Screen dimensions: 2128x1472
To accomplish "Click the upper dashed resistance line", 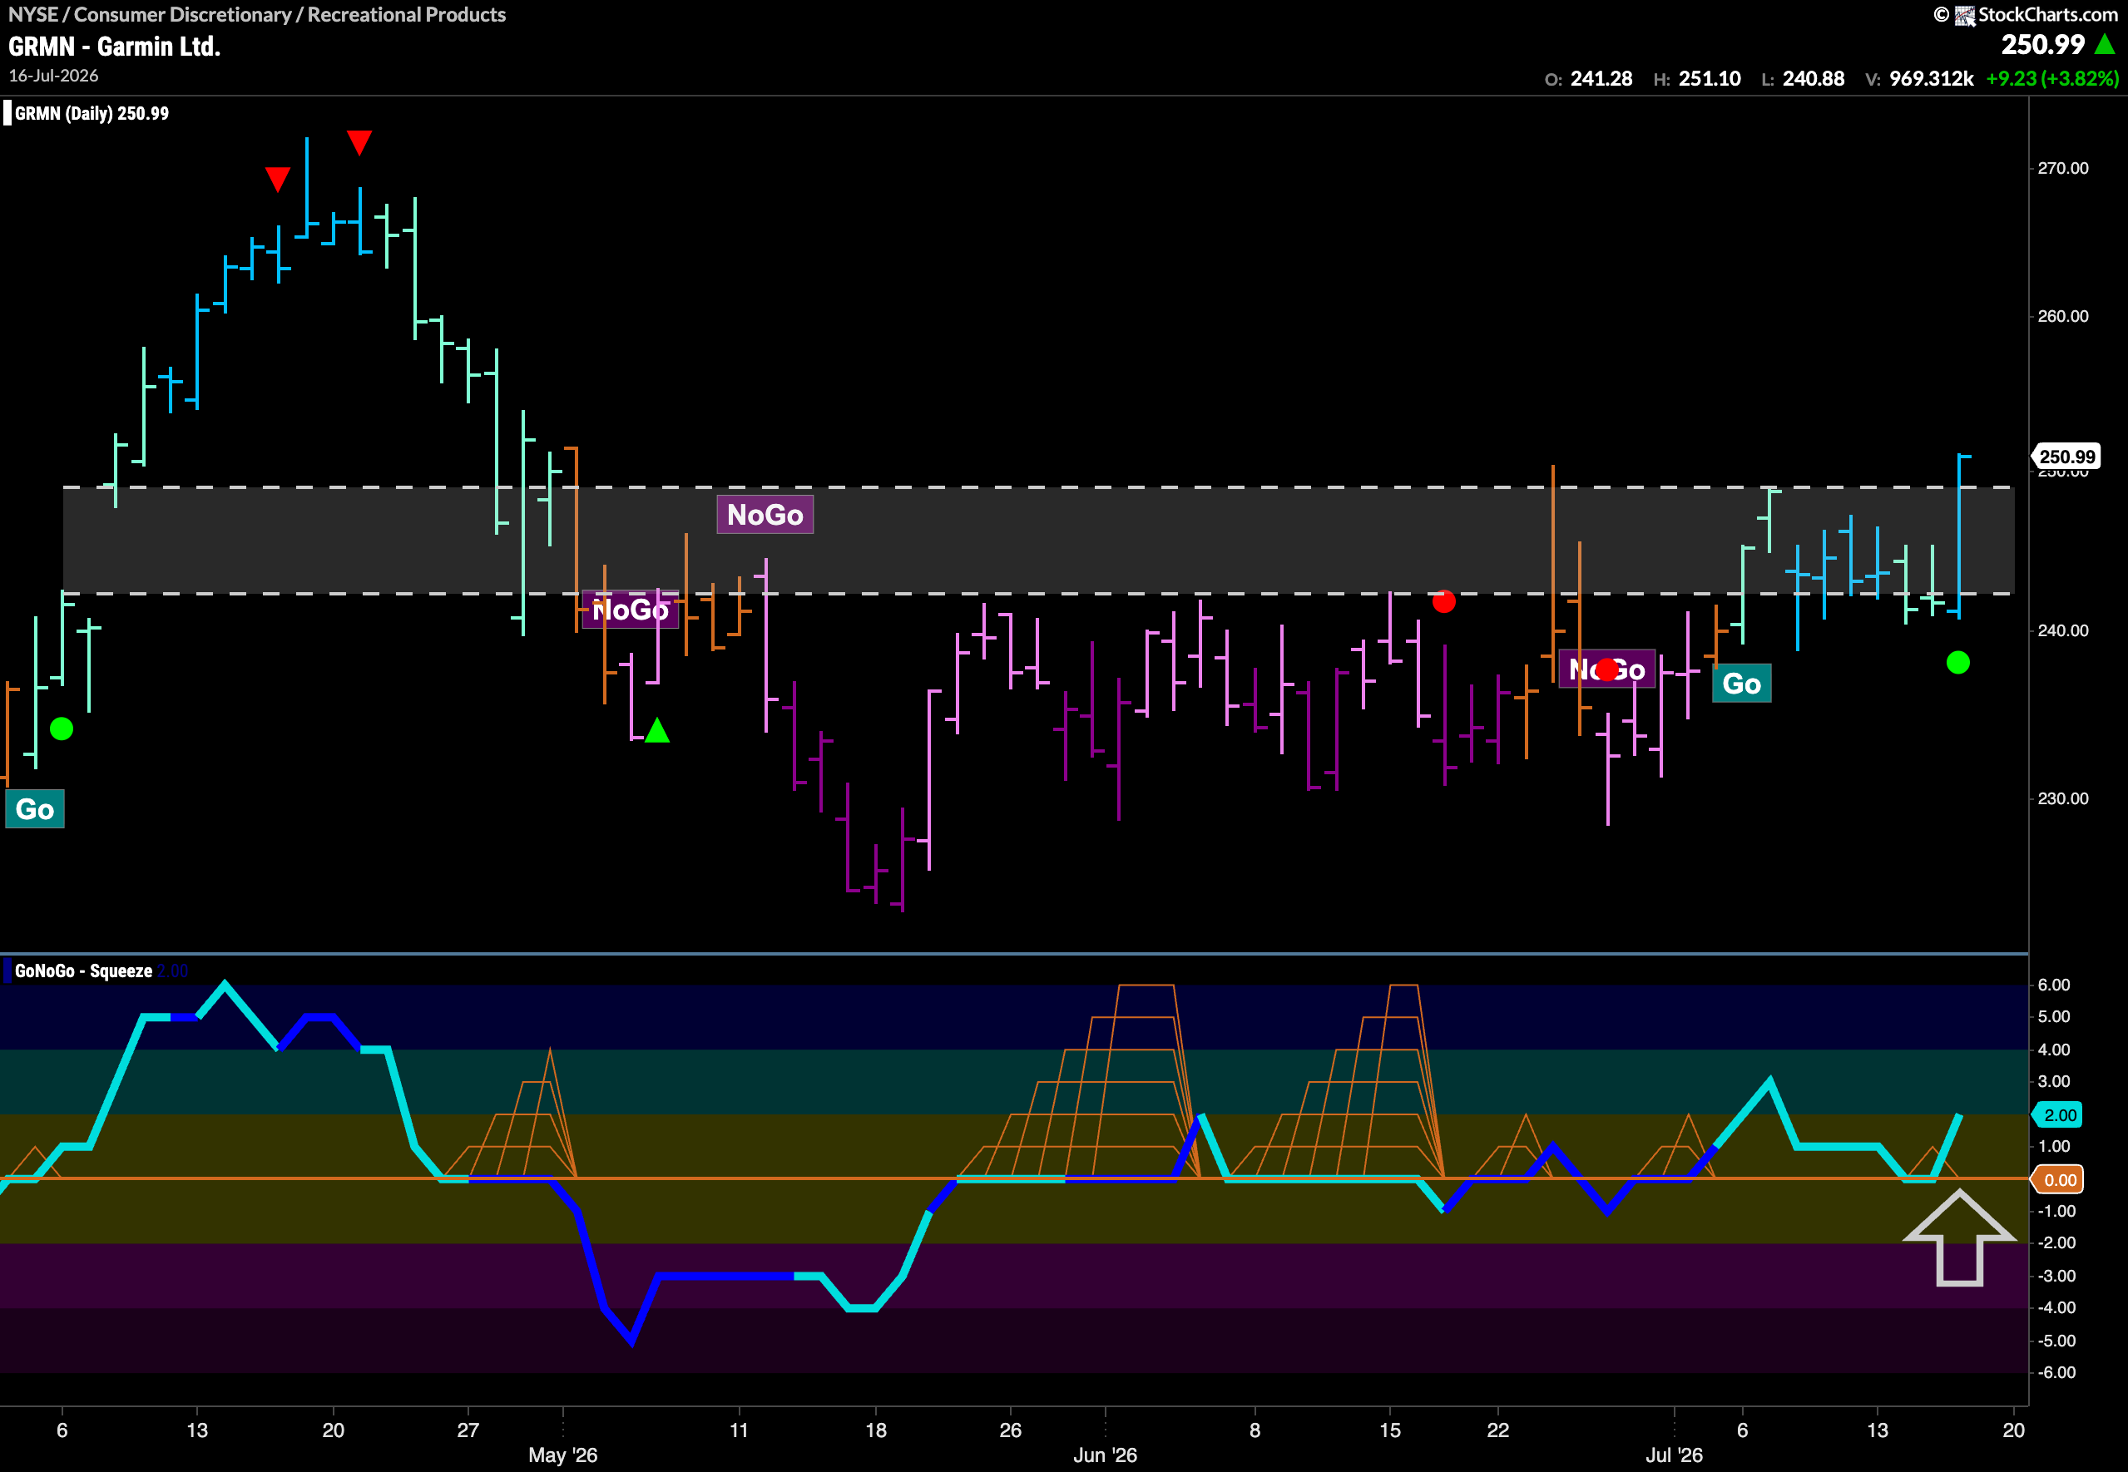I will click(x=1039, y=487).
